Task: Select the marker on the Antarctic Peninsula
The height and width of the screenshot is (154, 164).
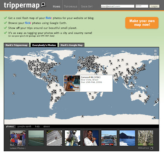Action: (x=82, y=116)
